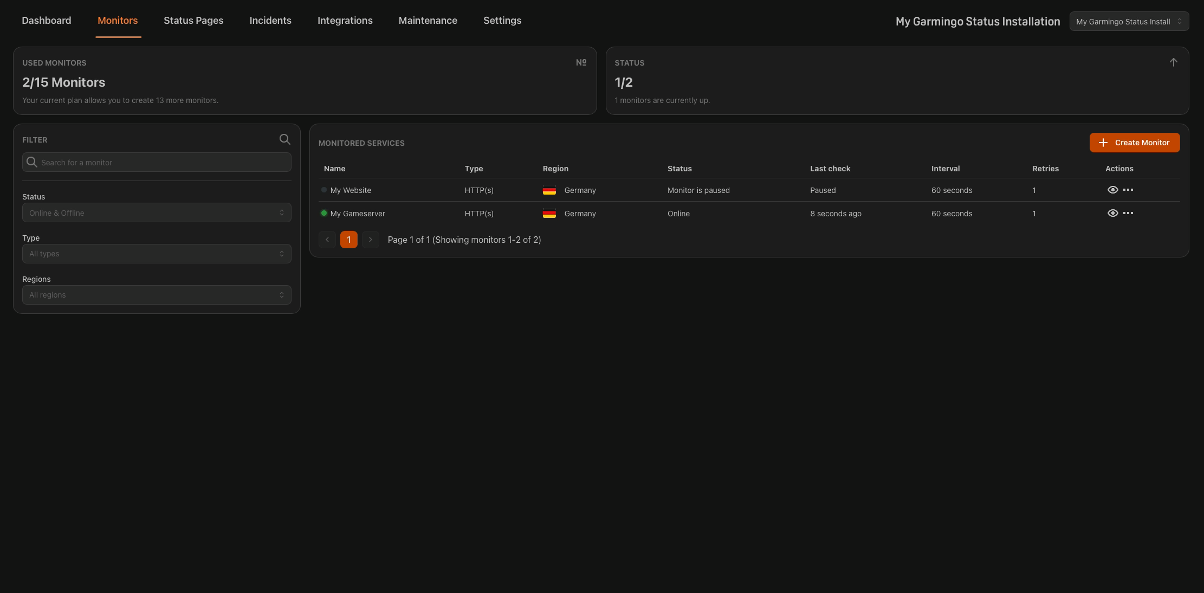
Task: Click the plus icon on Create Monitor button
Action: point(1103,143)
